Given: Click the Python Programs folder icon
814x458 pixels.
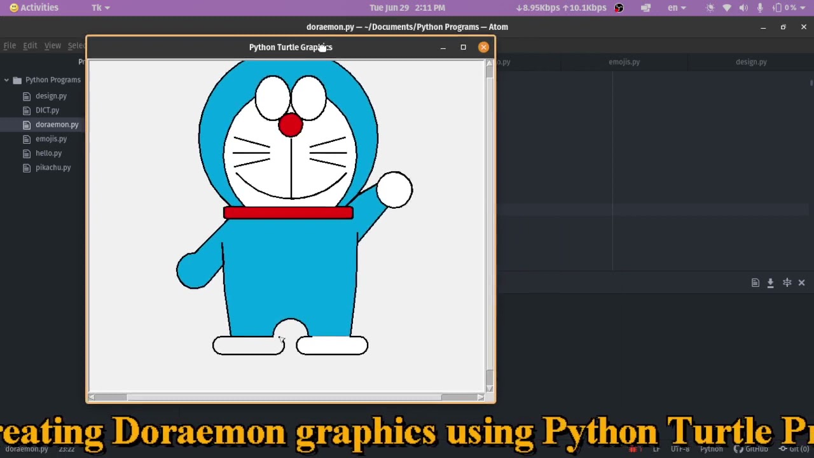Looking at the screenshot, I should coord(17,80).
